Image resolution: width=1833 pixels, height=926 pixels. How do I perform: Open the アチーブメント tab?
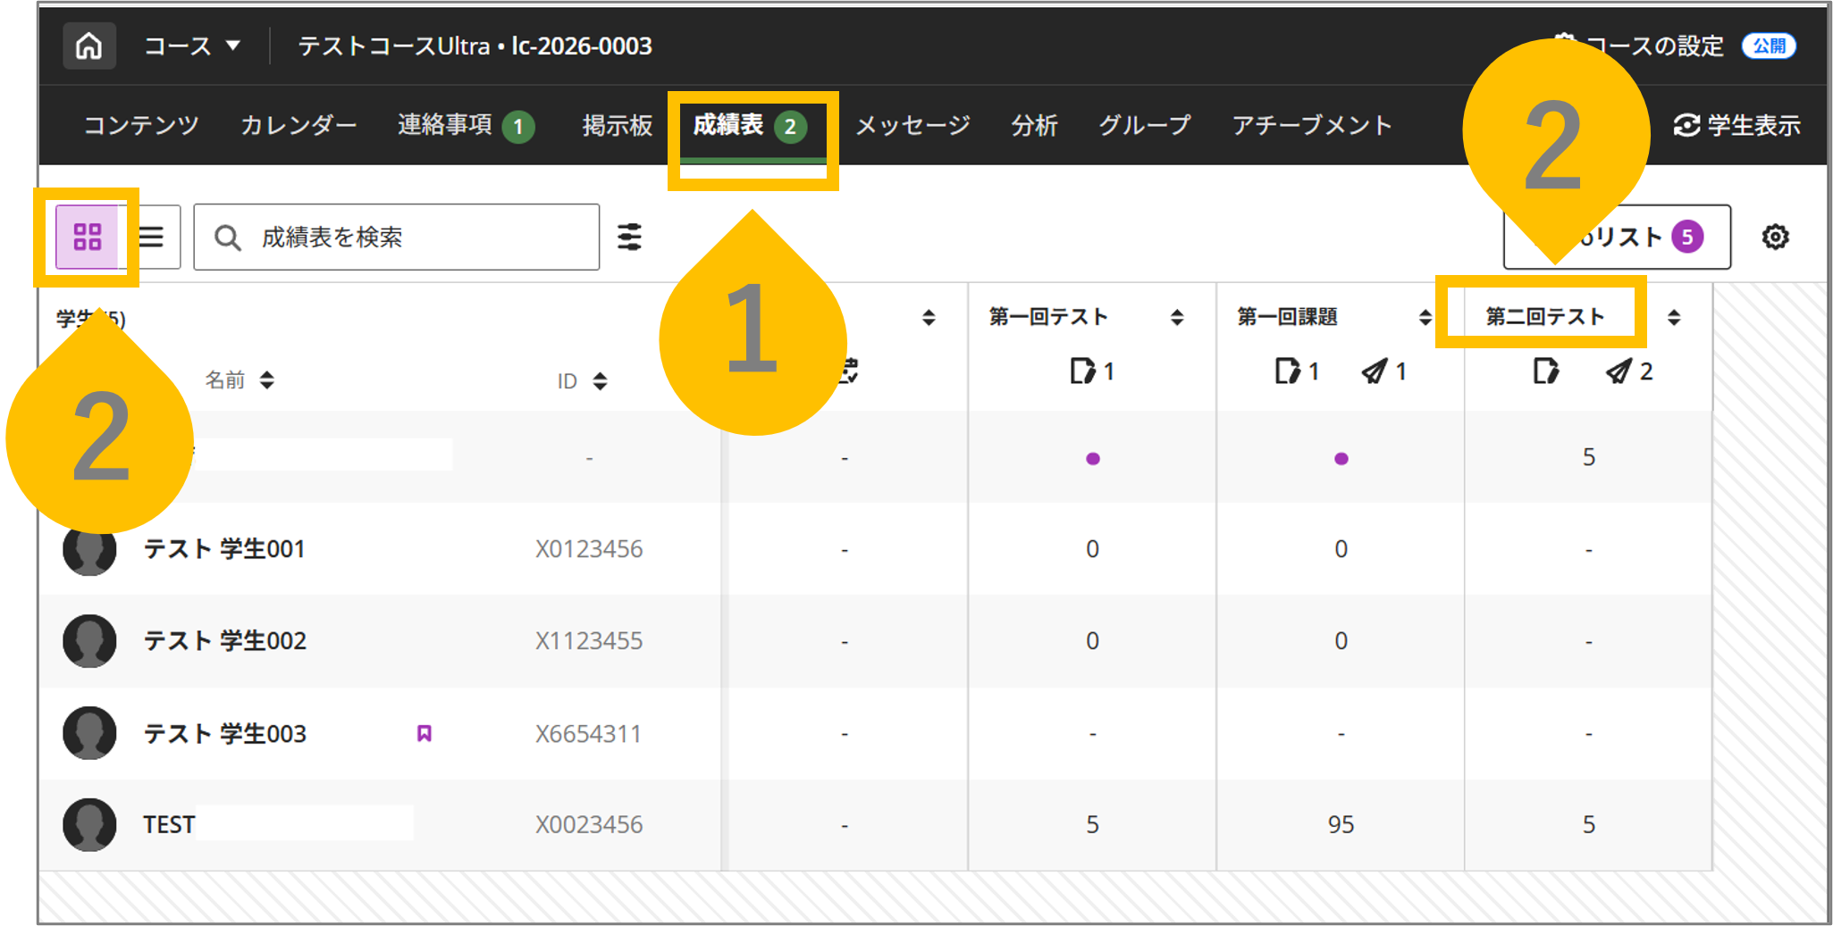click(x=1311, y=125)
